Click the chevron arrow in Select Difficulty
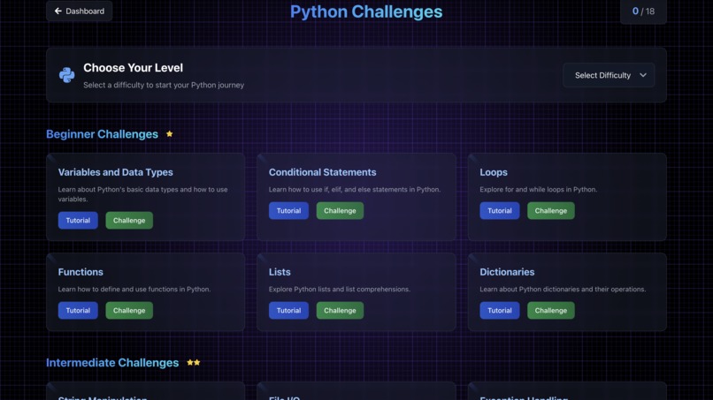 (x=643, y=75)
